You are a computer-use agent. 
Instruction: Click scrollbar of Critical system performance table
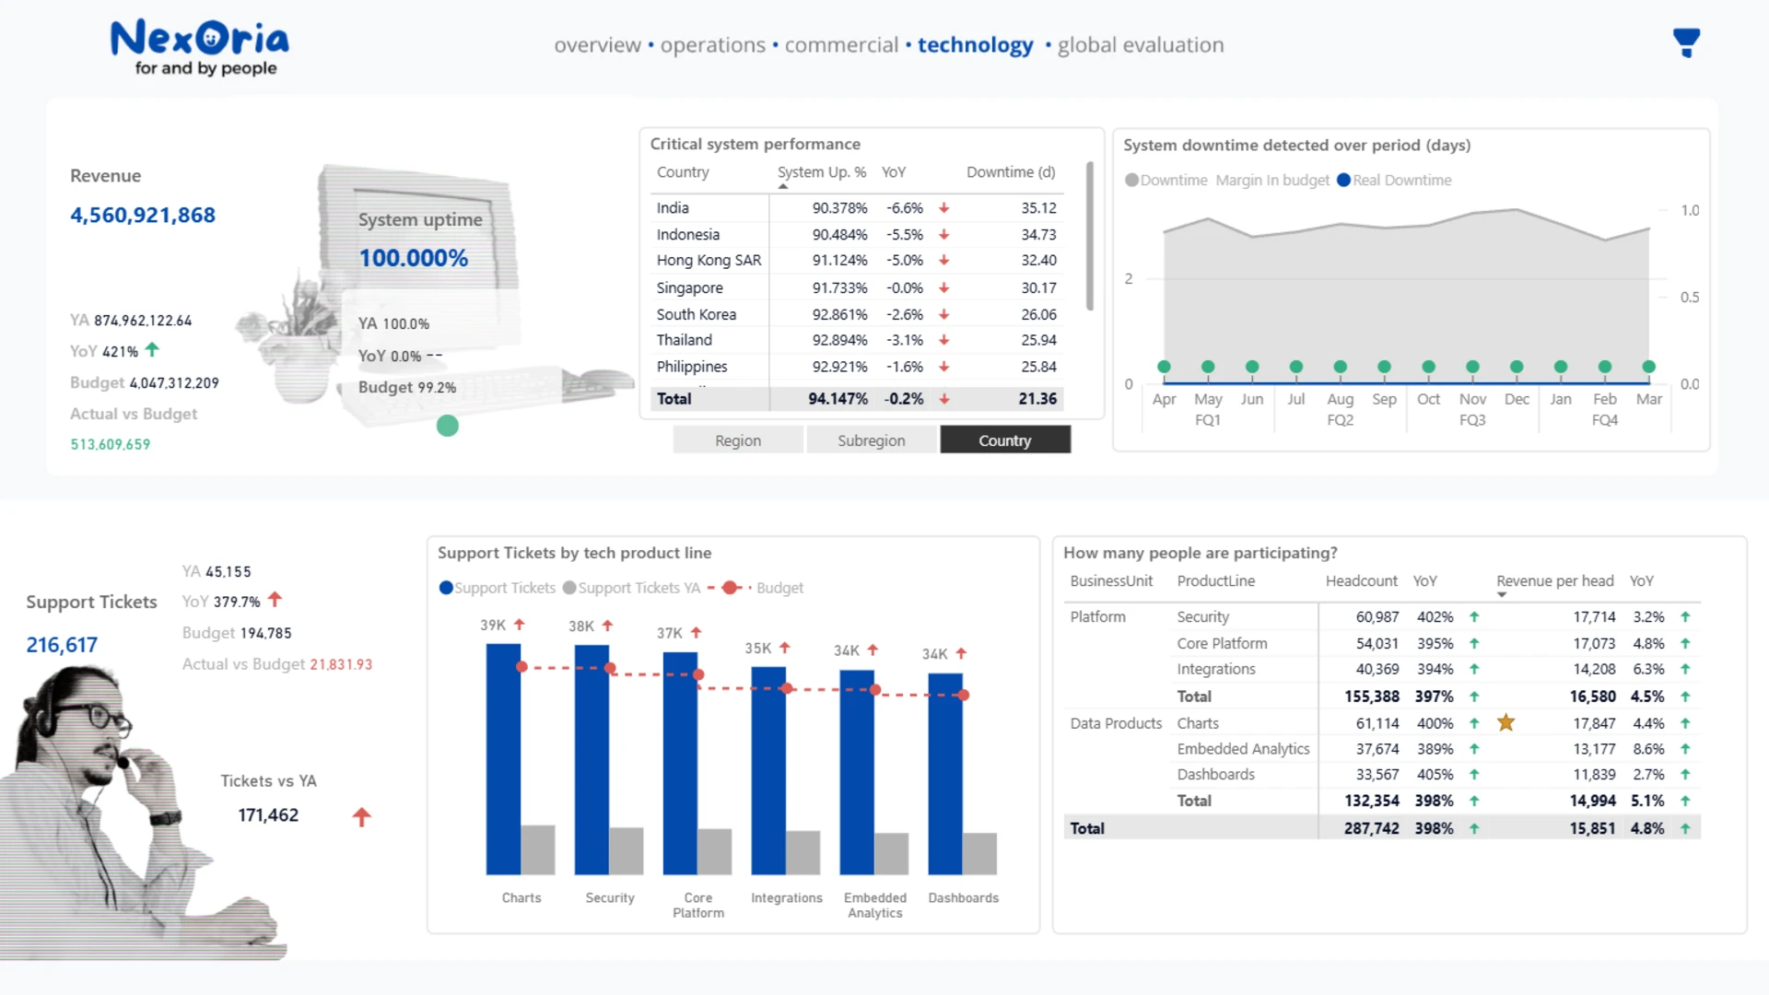[1090, 238]
